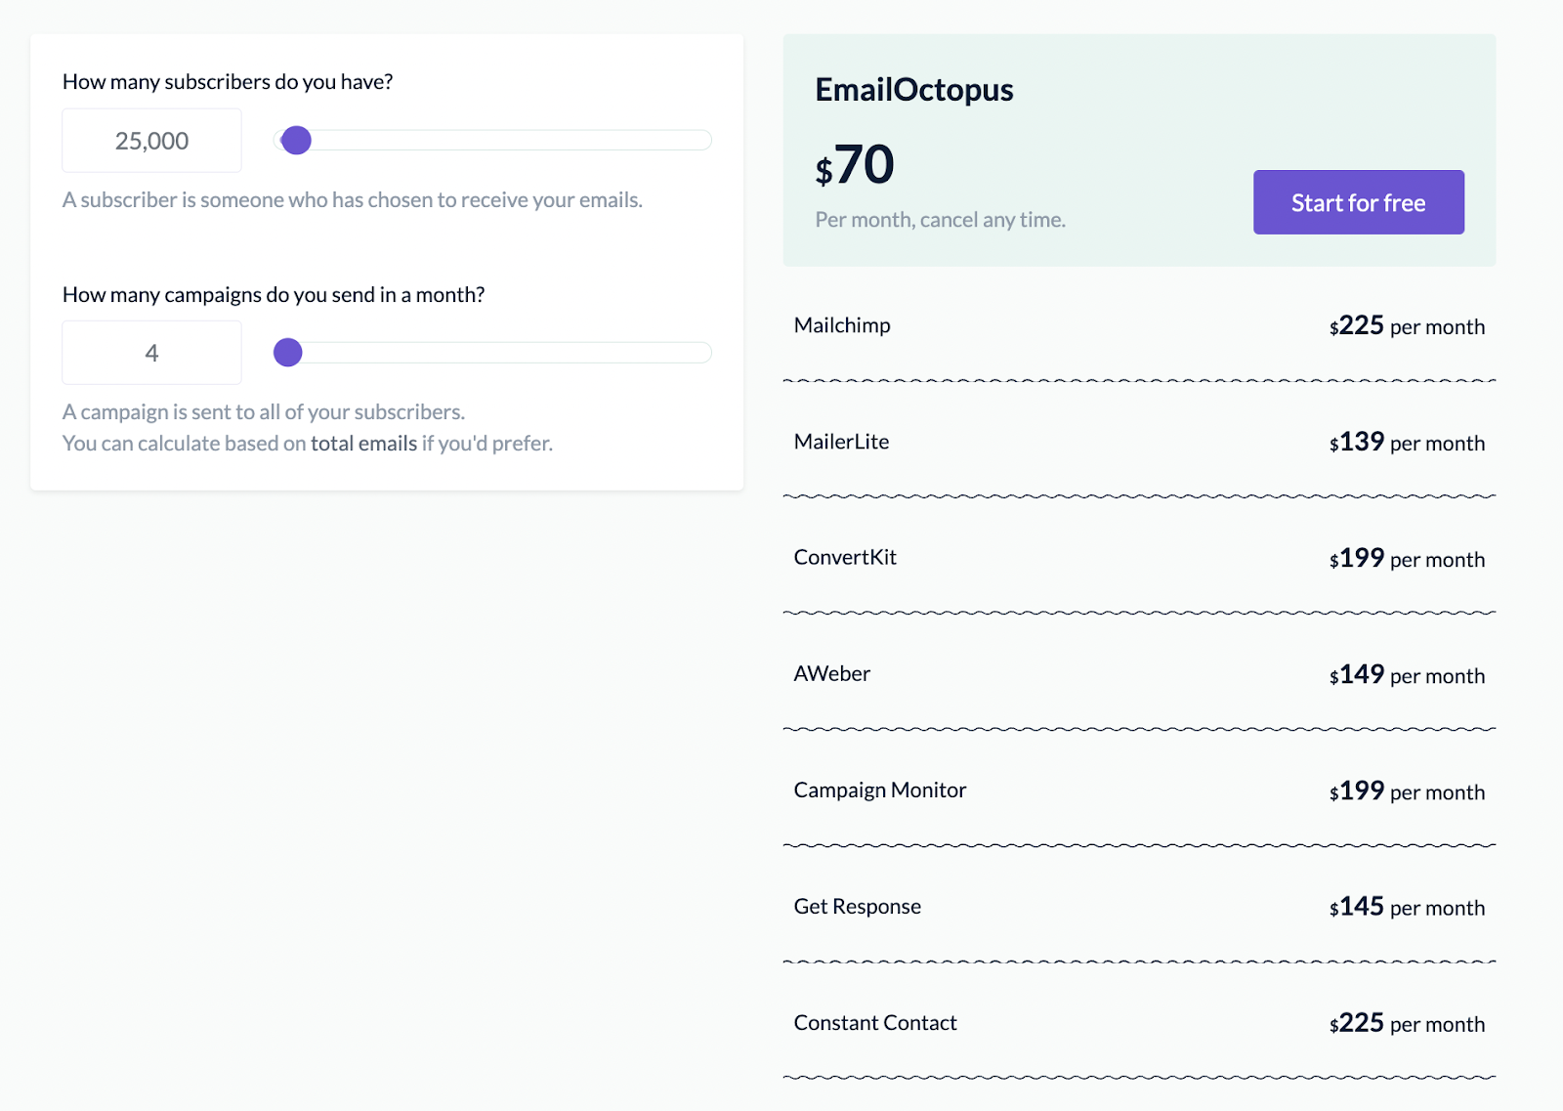Click the campaigns per month input field
This screenshot has width=1563, height=1111.
click(x=151, y=353)
